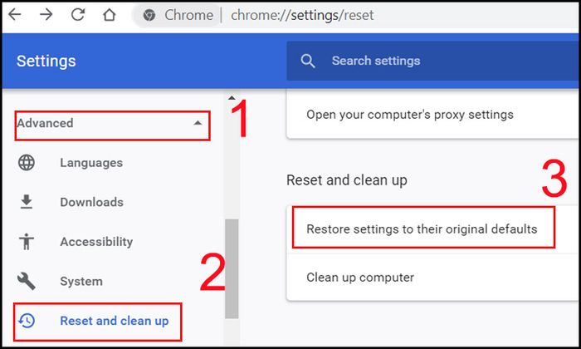
Task: Click the Languages globe icon
Action: 27,162
